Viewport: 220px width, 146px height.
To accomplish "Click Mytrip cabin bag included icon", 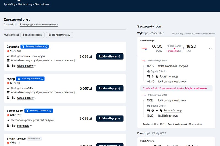I will pos(9,98).
